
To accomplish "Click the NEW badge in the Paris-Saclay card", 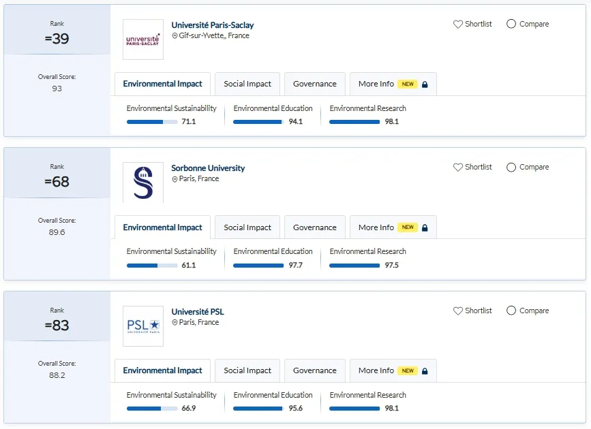I will tap(408, 84).
